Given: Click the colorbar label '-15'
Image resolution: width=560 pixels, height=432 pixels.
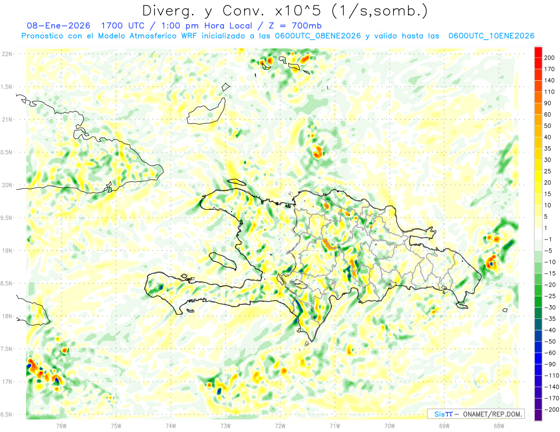Looking at the screenshot, I should [550, 274].
